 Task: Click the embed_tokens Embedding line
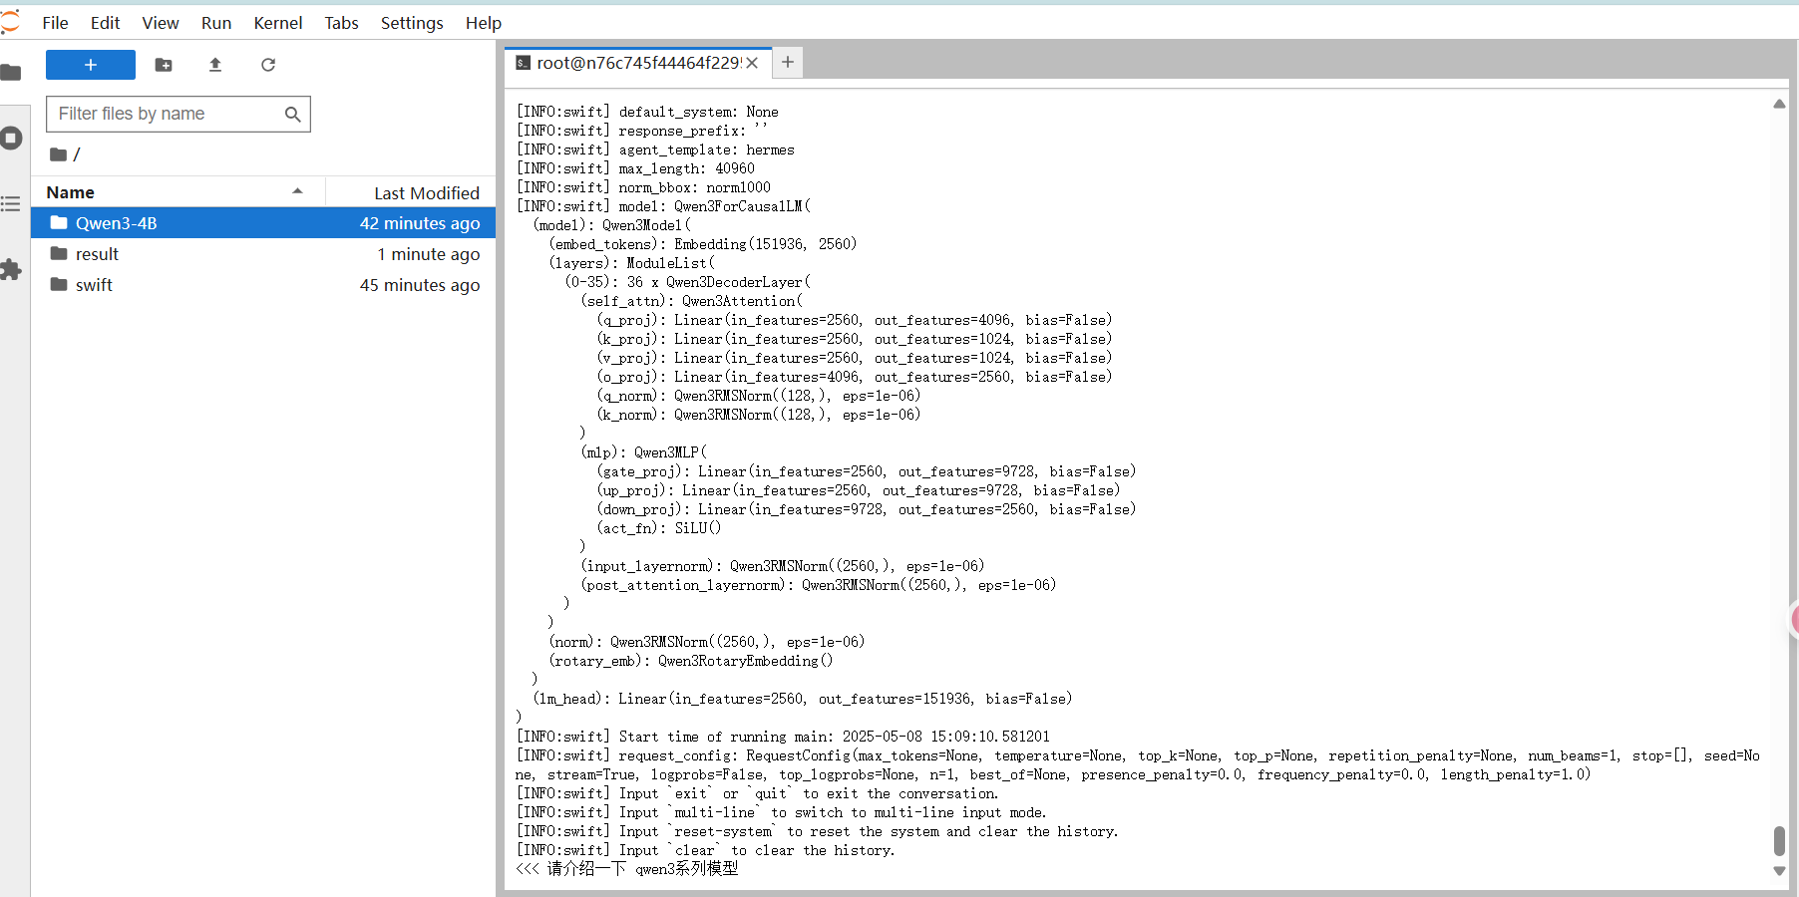pyautogui.click(x=703, y=244)
